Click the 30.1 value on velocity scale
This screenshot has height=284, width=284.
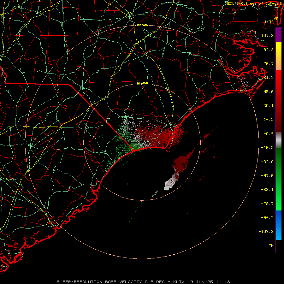click(x=269, y=106)
